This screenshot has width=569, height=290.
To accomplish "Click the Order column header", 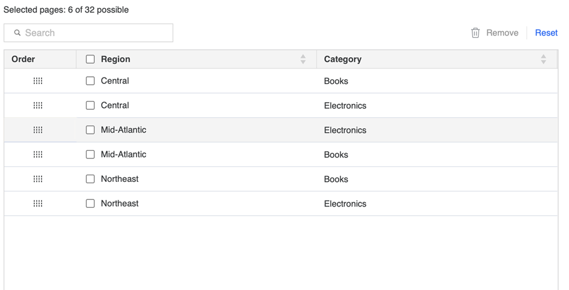I will [23, 59].
